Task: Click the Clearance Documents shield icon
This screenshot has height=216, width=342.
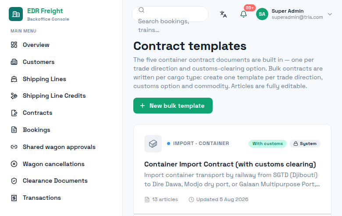Action: pos(14,181)
